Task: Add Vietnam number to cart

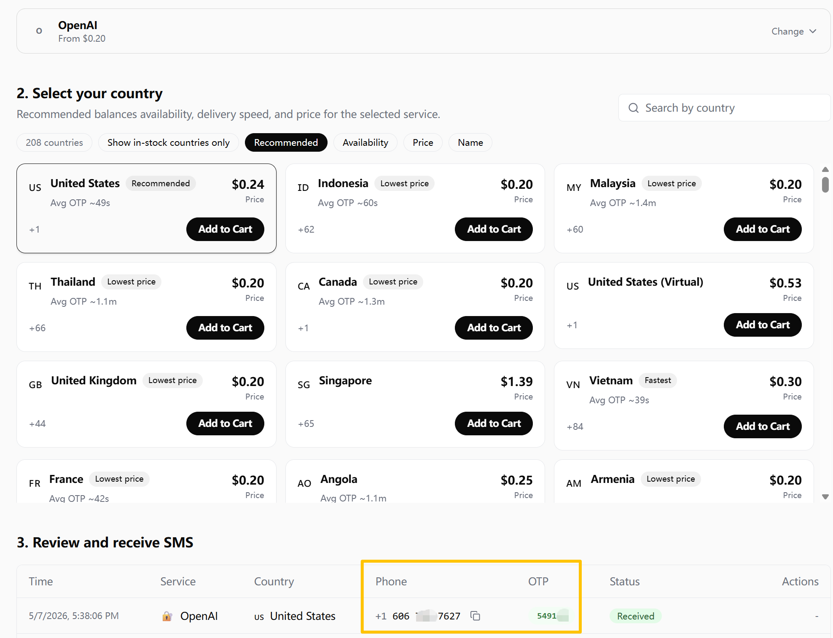Action: 763,426
